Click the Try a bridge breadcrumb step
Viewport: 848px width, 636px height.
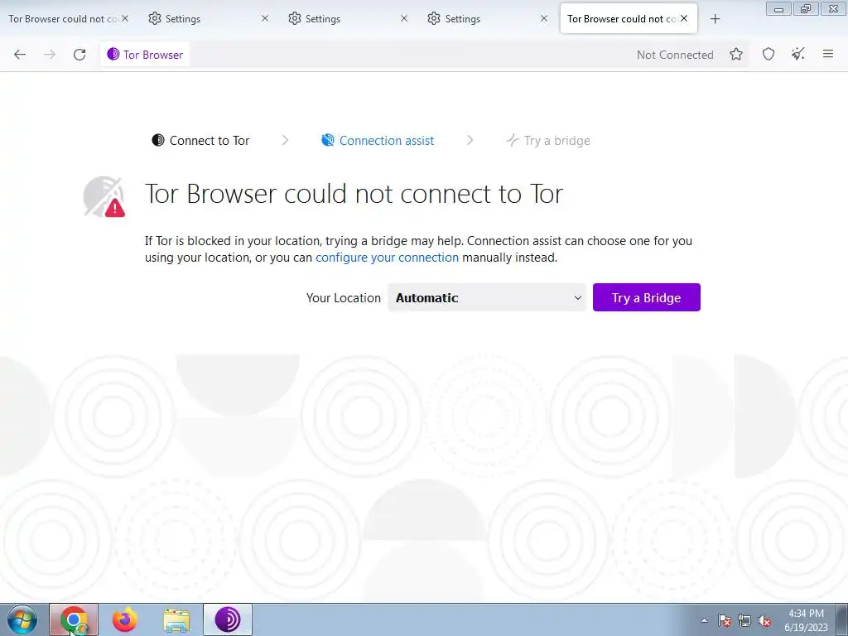pyautogui.click(x=548, y=141)
